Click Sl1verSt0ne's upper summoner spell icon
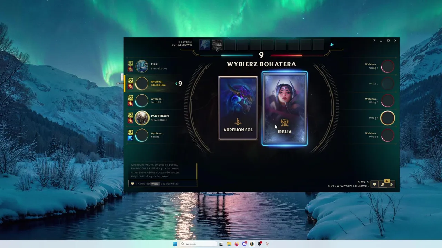The height and width of the screenshot is (248, 442). tap(131, 115)
